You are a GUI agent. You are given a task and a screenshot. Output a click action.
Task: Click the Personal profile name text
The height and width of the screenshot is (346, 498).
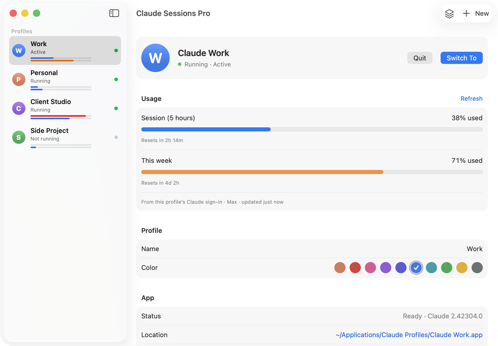click(x=44, y=73)
